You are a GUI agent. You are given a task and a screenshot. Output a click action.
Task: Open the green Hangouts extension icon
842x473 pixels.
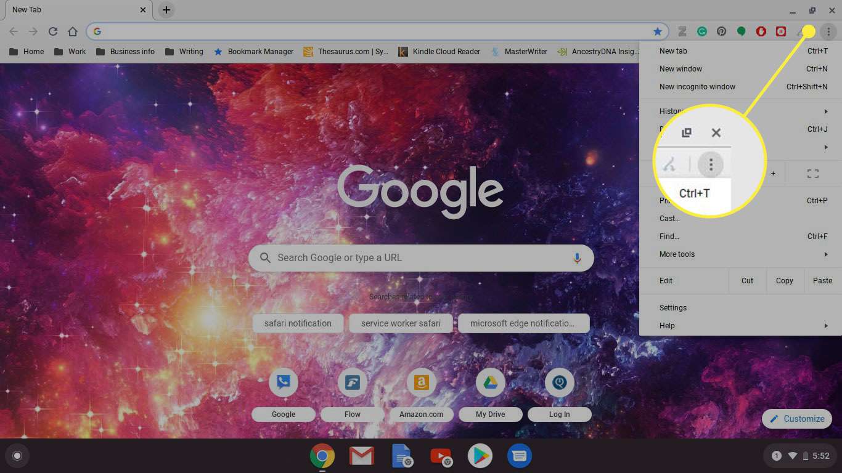[x=742, y=31]
